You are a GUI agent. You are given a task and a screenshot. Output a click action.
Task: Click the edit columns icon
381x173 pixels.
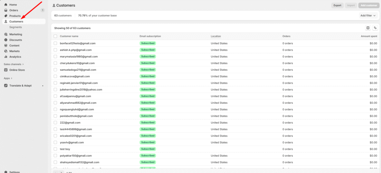point(368,28)
